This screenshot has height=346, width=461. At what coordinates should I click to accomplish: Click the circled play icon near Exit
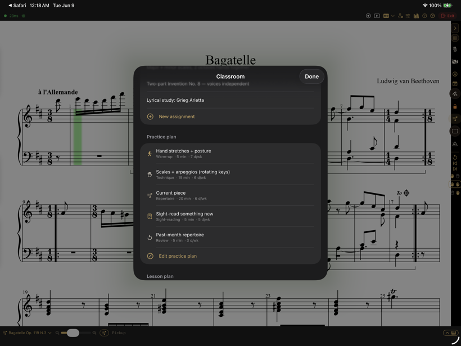tap(432, 16)
